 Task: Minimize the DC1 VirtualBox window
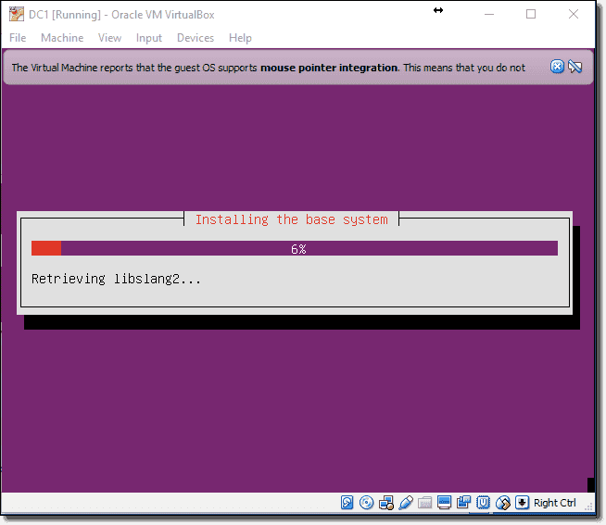coord(489,14)
